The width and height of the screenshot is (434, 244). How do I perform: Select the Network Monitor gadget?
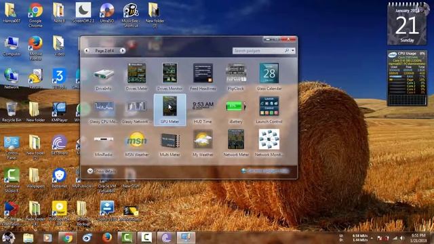pyautogui.click(x=269, y=143)
